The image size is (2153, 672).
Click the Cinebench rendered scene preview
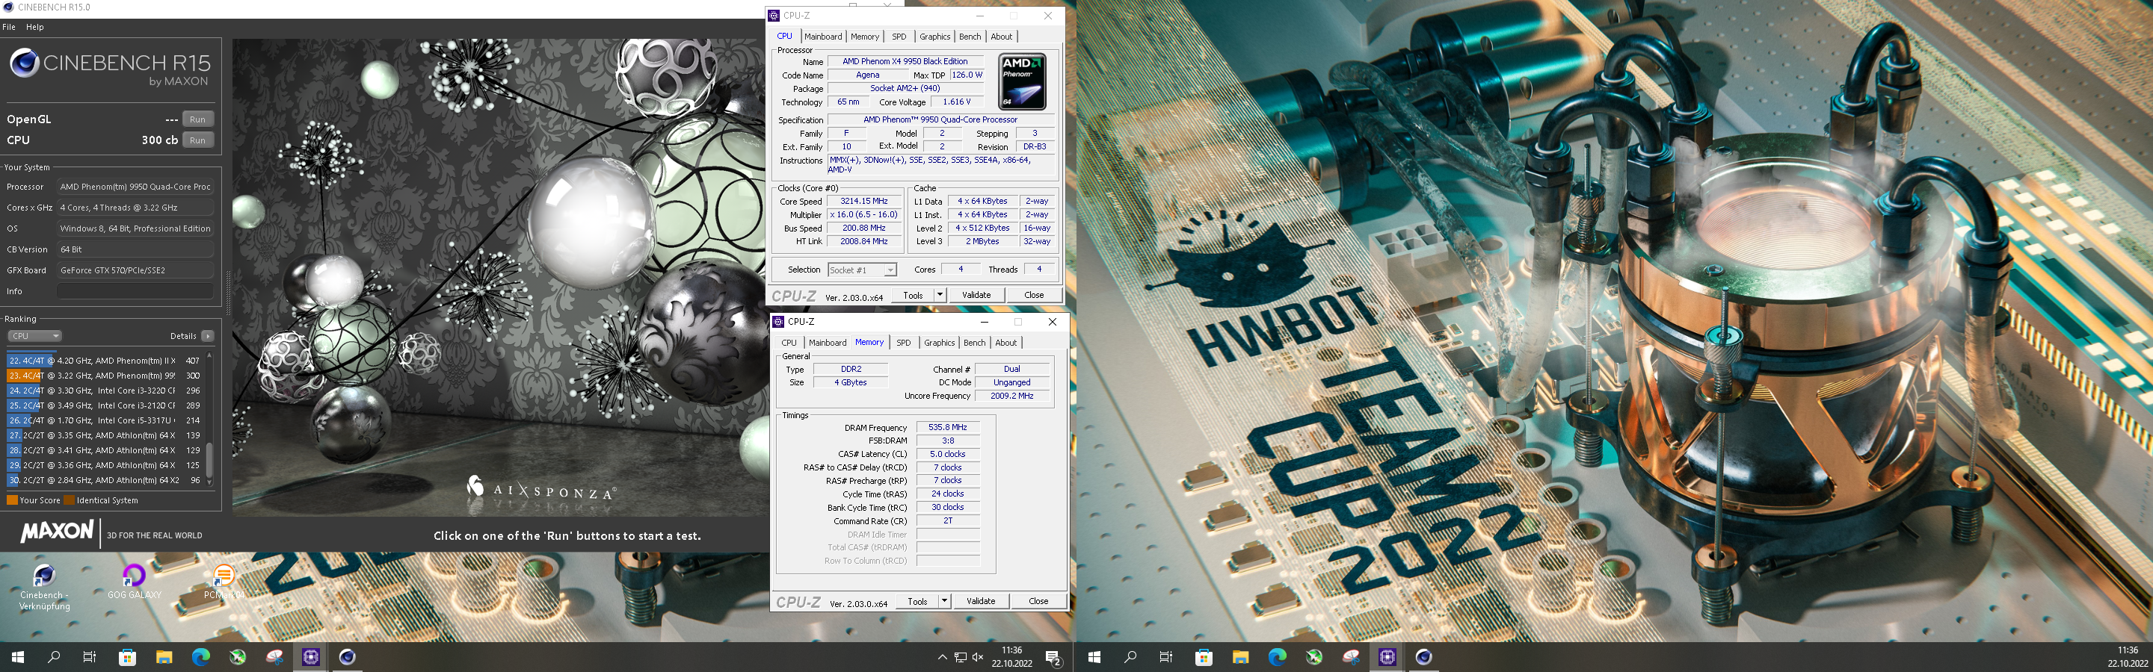click(x=500, y=277)
